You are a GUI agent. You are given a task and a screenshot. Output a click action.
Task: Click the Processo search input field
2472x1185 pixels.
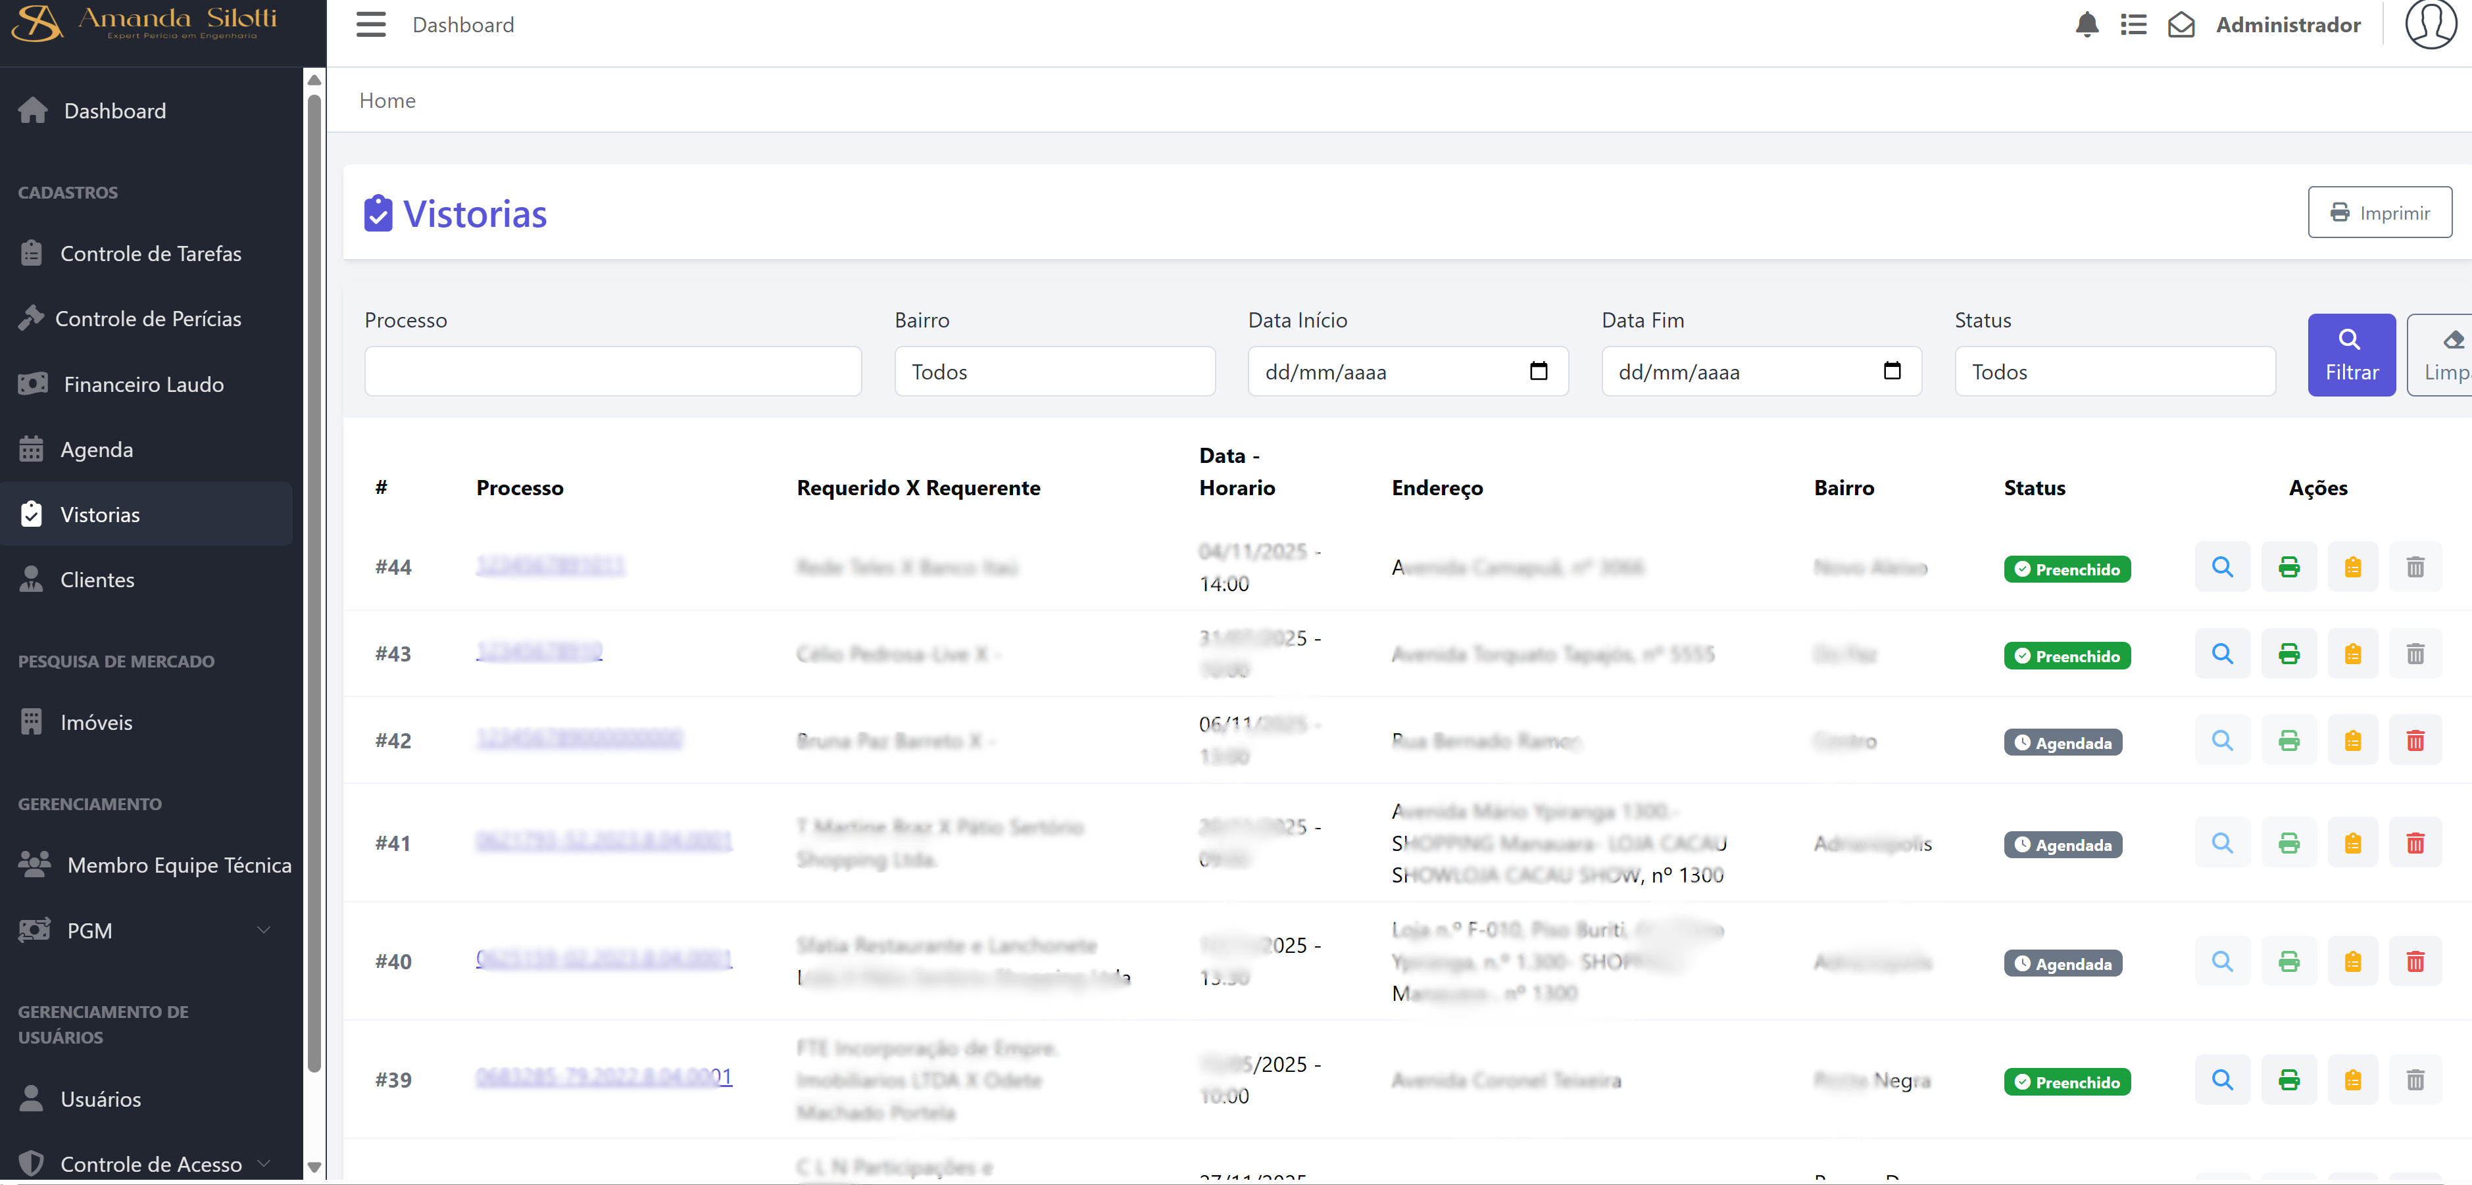pyautogui.click(x=612, y=372)
